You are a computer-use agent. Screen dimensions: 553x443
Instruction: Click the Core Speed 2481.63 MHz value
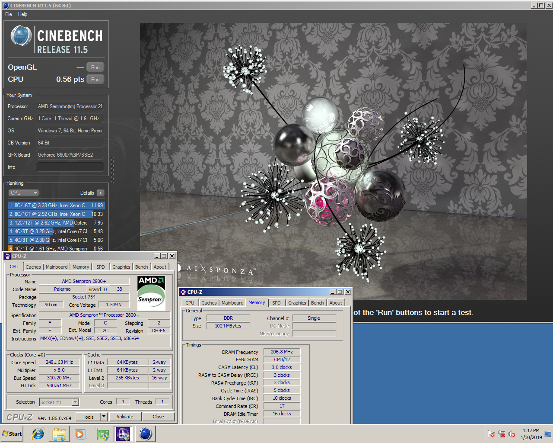[60, 363]
